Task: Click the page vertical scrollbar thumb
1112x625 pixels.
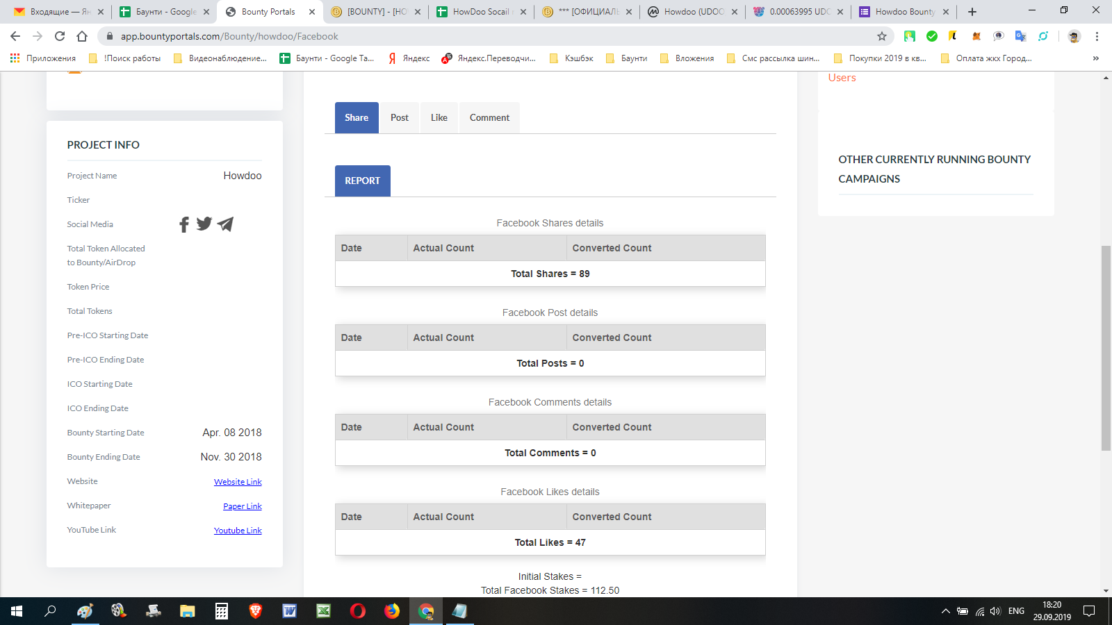Action: point(1106,347)
